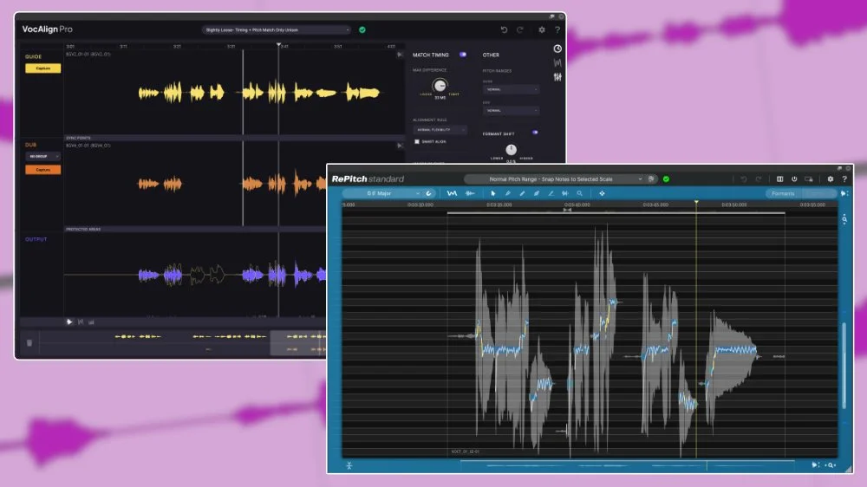Switch on Formants view in RePitch

coord(782,193)
